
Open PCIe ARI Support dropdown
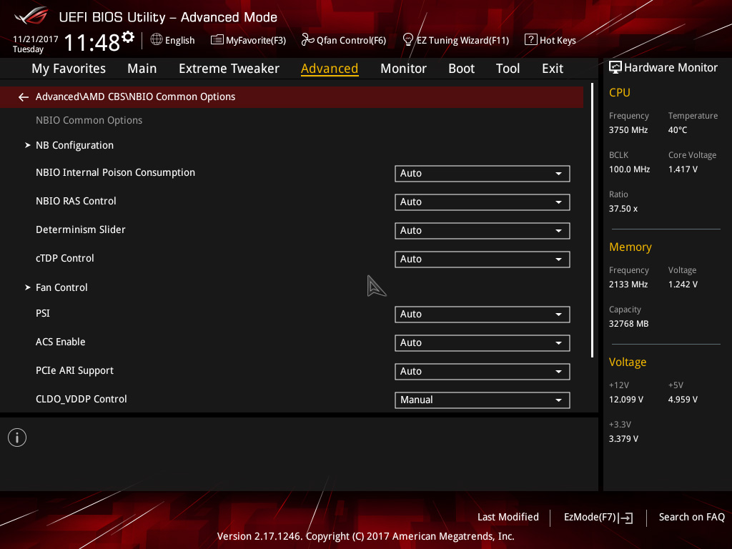pyautogui.click(x=483, y=372)
